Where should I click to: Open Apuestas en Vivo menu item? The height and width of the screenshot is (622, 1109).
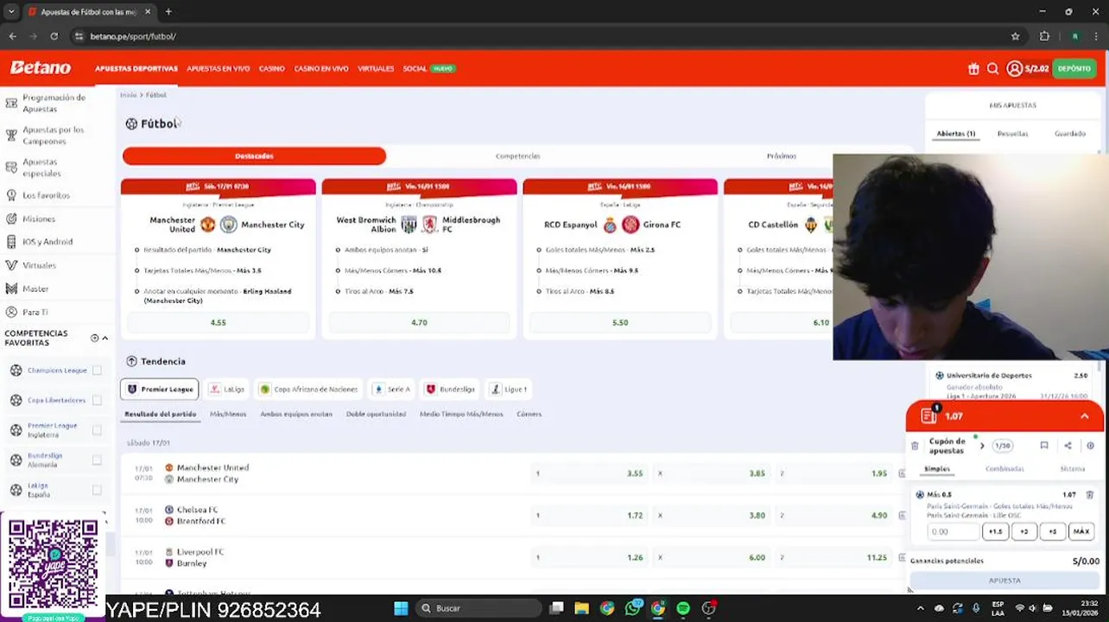click(218, 68)
